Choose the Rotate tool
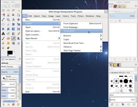This screenshot has width=138, height=107. point(13,24)
